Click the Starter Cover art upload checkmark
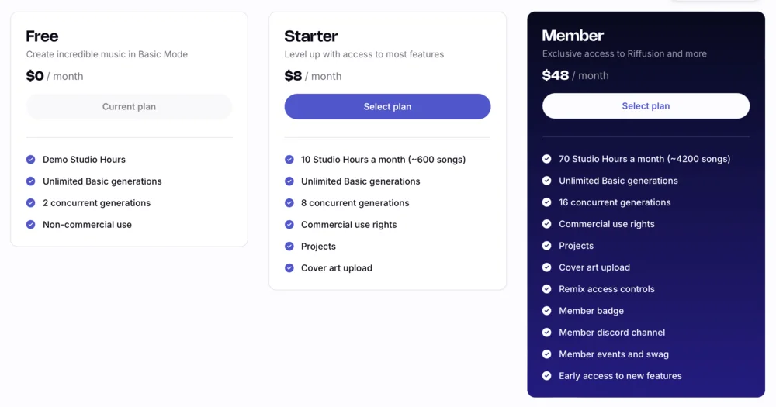 click(x=289, y=268)
